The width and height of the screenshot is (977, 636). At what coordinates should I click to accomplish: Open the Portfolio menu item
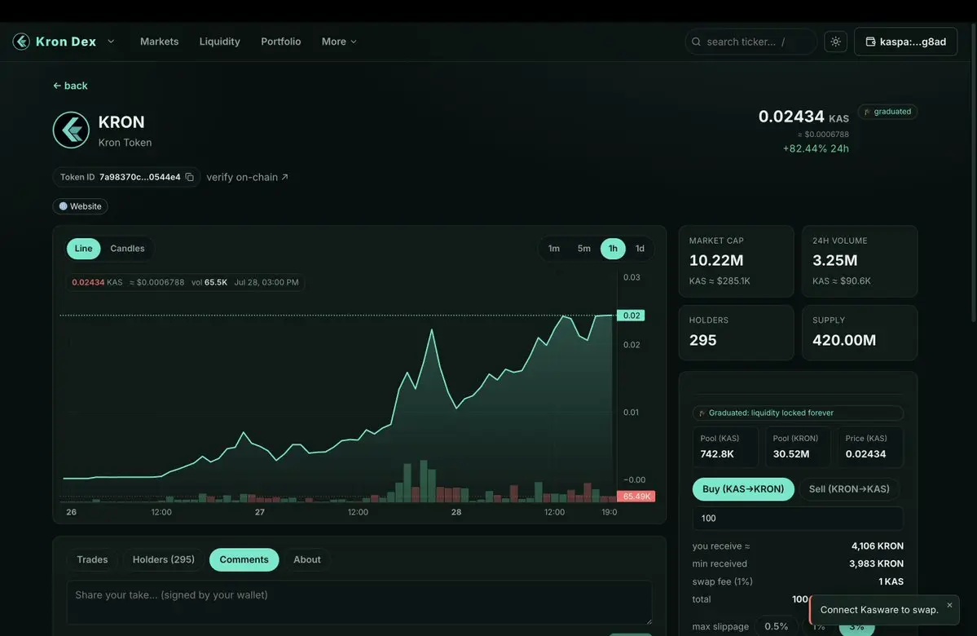tap(281, 42)
